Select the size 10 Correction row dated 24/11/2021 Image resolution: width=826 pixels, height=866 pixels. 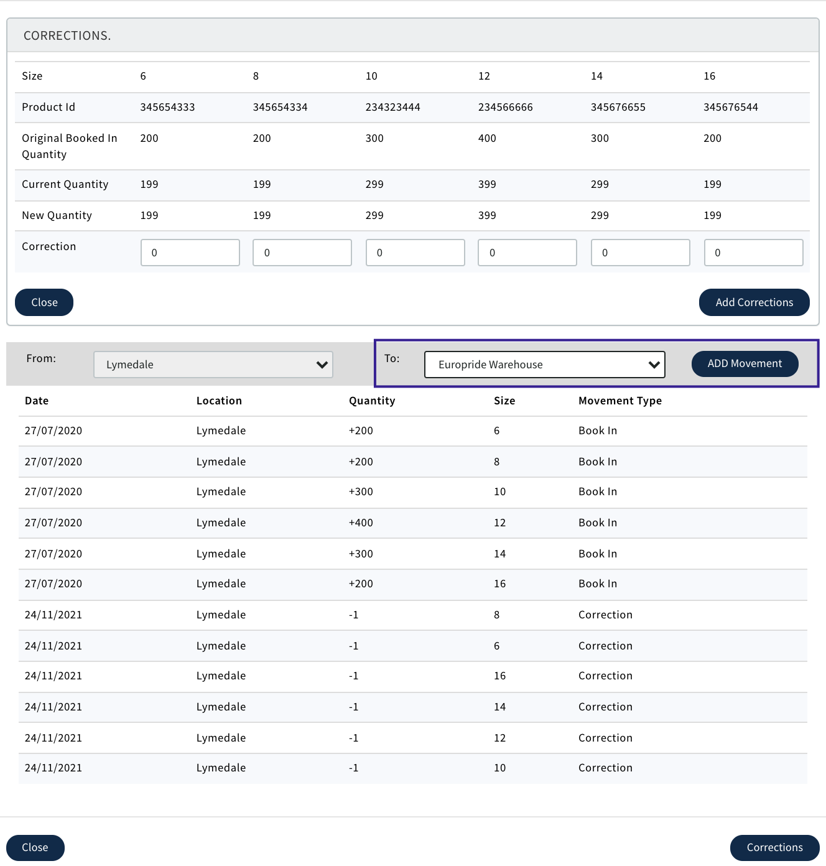(x=412, y=768)
